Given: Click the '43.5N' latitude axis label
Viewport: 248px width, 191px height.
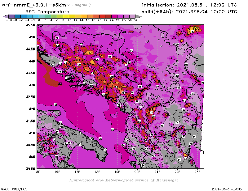Looking at the screenshot, I should click(30, 73).
